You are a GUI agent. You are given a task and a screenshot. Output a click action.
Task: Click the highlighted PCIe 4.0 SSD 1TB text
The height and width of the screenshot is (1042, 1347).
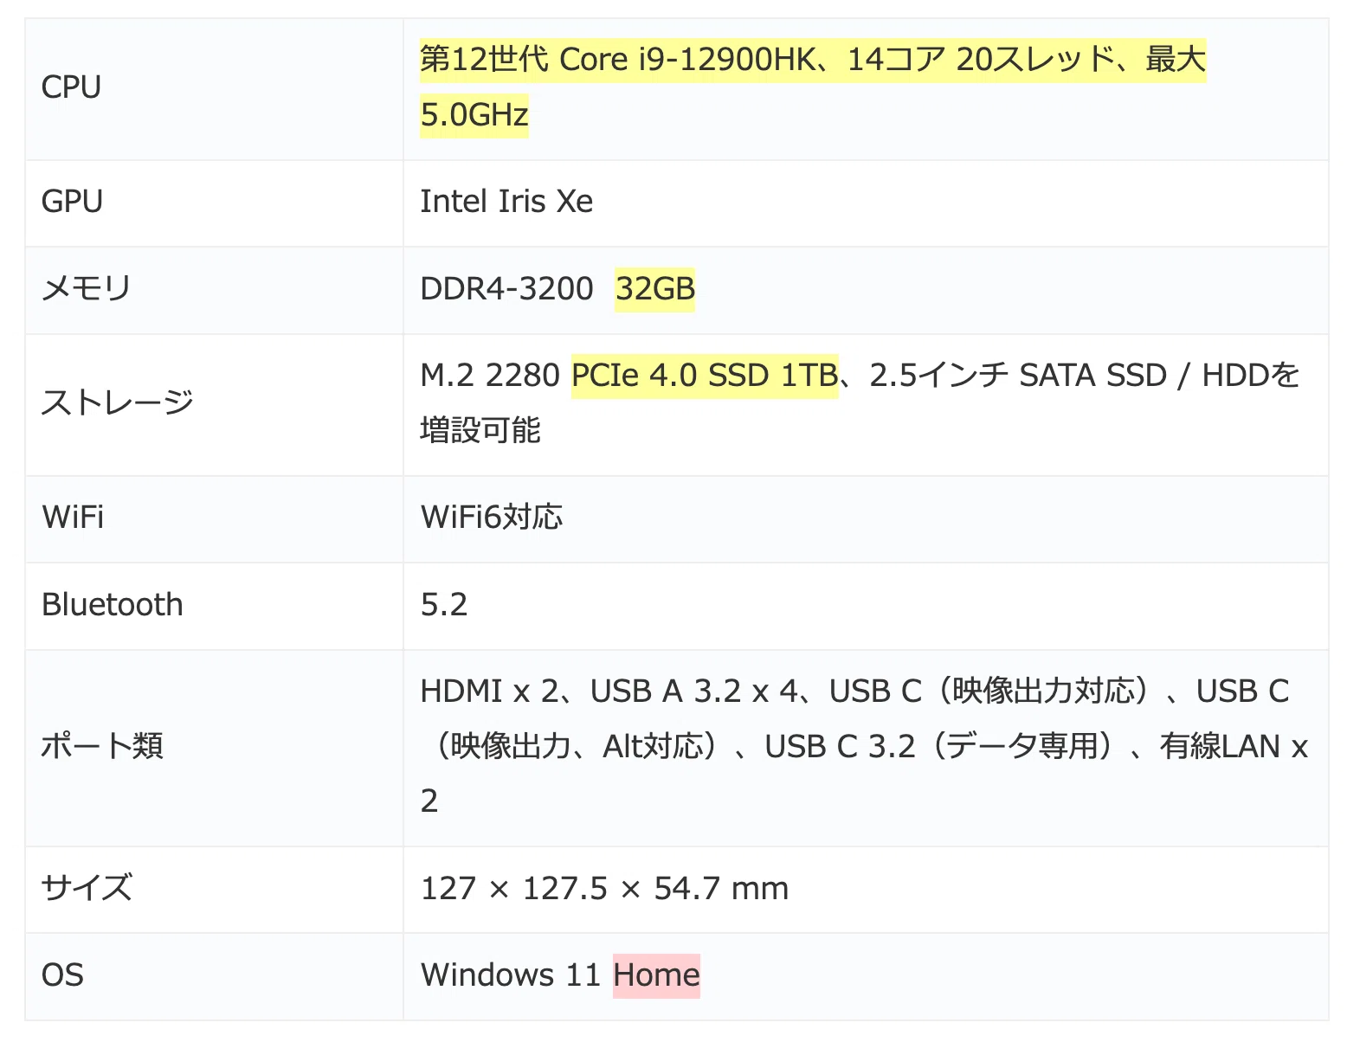[705, 376]
